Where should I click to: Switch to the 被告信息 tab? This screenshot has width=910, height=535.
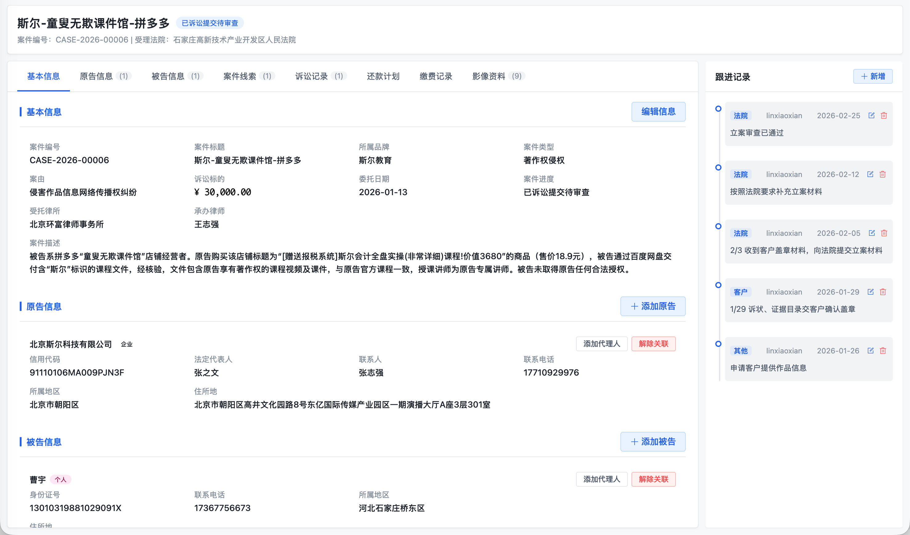pos(168,76)
